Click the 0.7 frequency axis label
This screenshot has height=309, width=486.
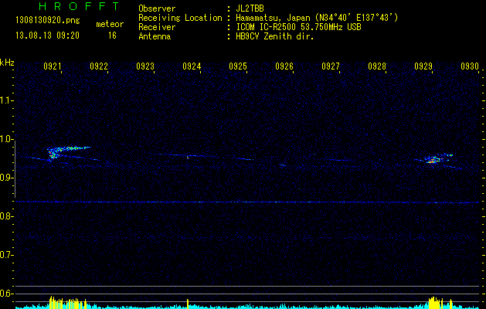(x=7, y=254)
